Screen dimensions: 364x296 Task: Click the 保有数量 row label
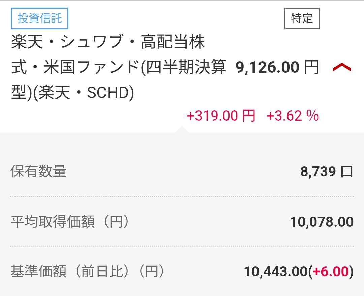coord(38,172)
